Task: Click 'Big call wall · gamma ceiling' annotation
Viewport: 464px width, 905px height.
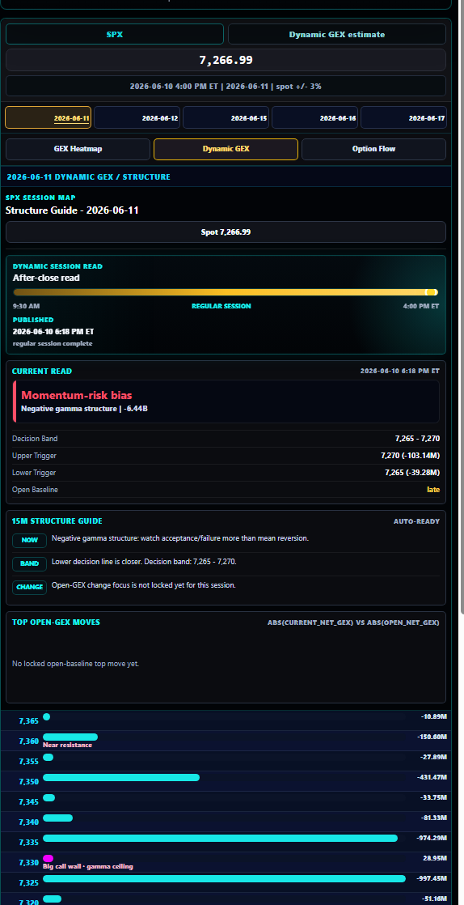Action: (x=88, y=866)
